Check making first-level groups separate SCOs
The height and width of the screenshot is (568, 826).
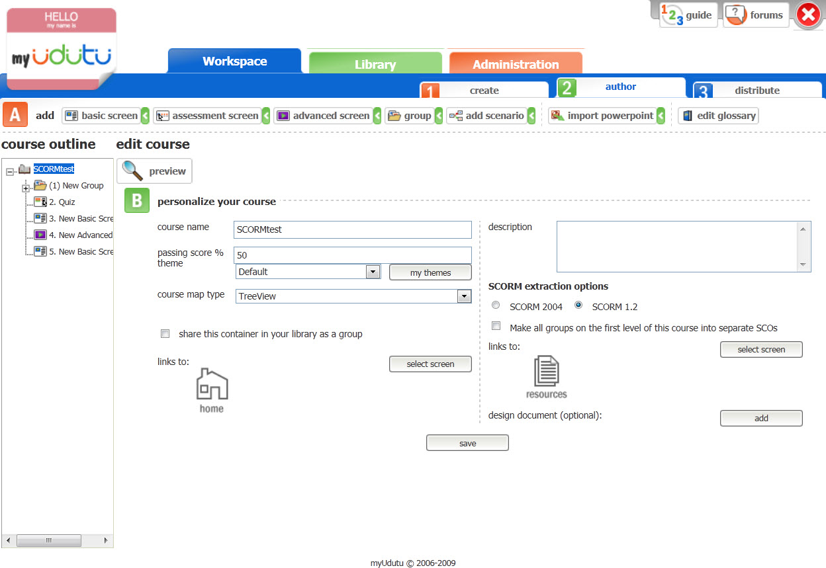[x=496, y=325]
